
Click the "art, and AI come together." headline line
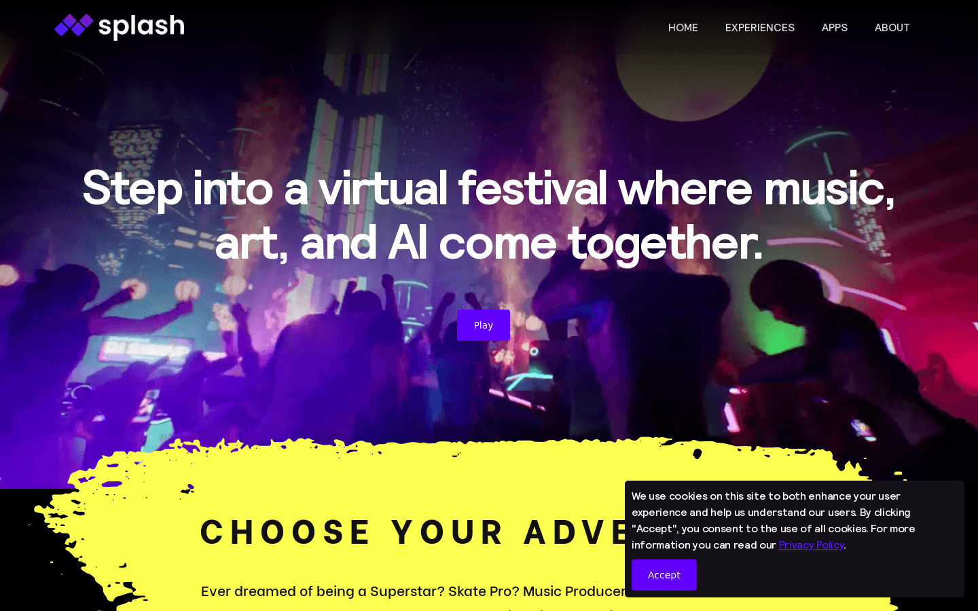[x=489, y=243]
